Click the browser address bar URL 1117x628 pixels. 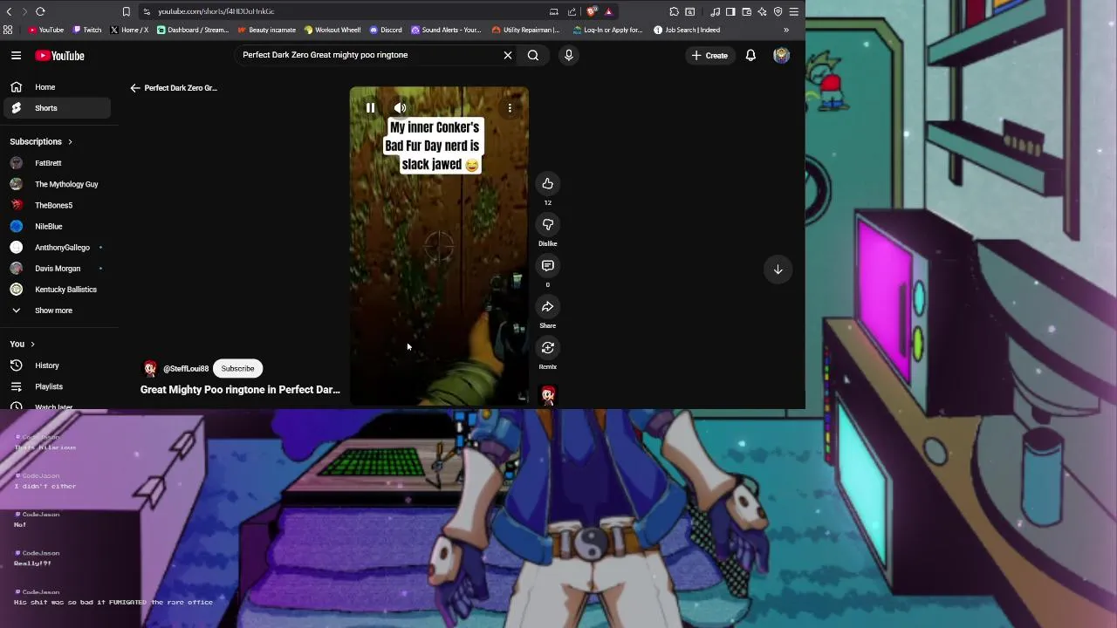[x=216, y=11]
